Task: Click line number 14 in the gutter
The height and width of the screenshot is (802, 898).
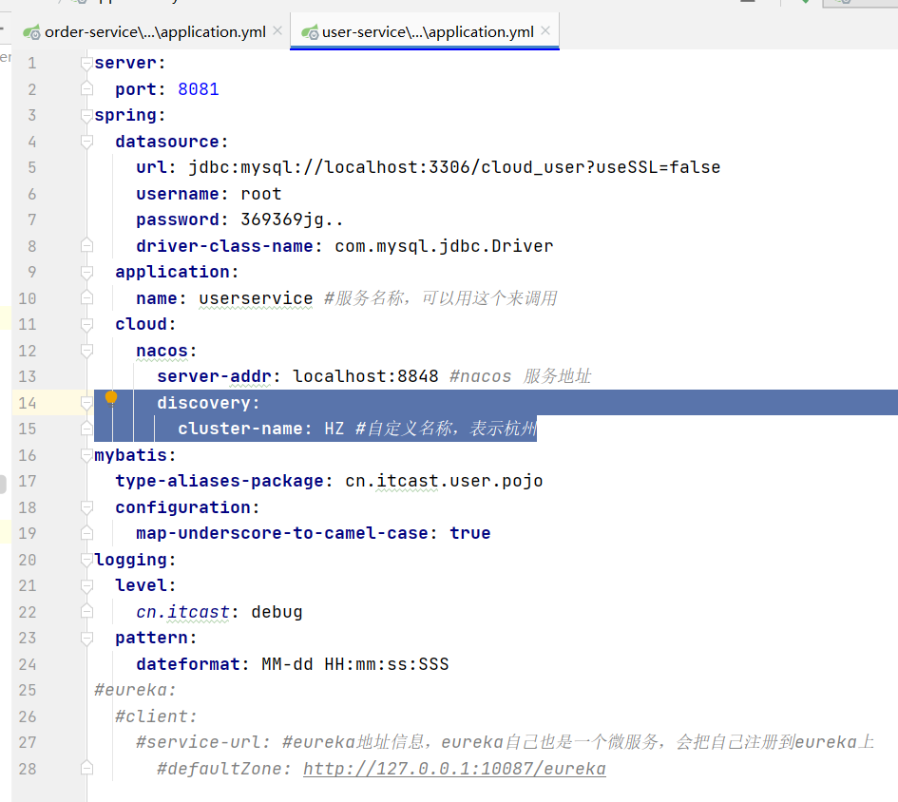Action: [x=27, y=403]
